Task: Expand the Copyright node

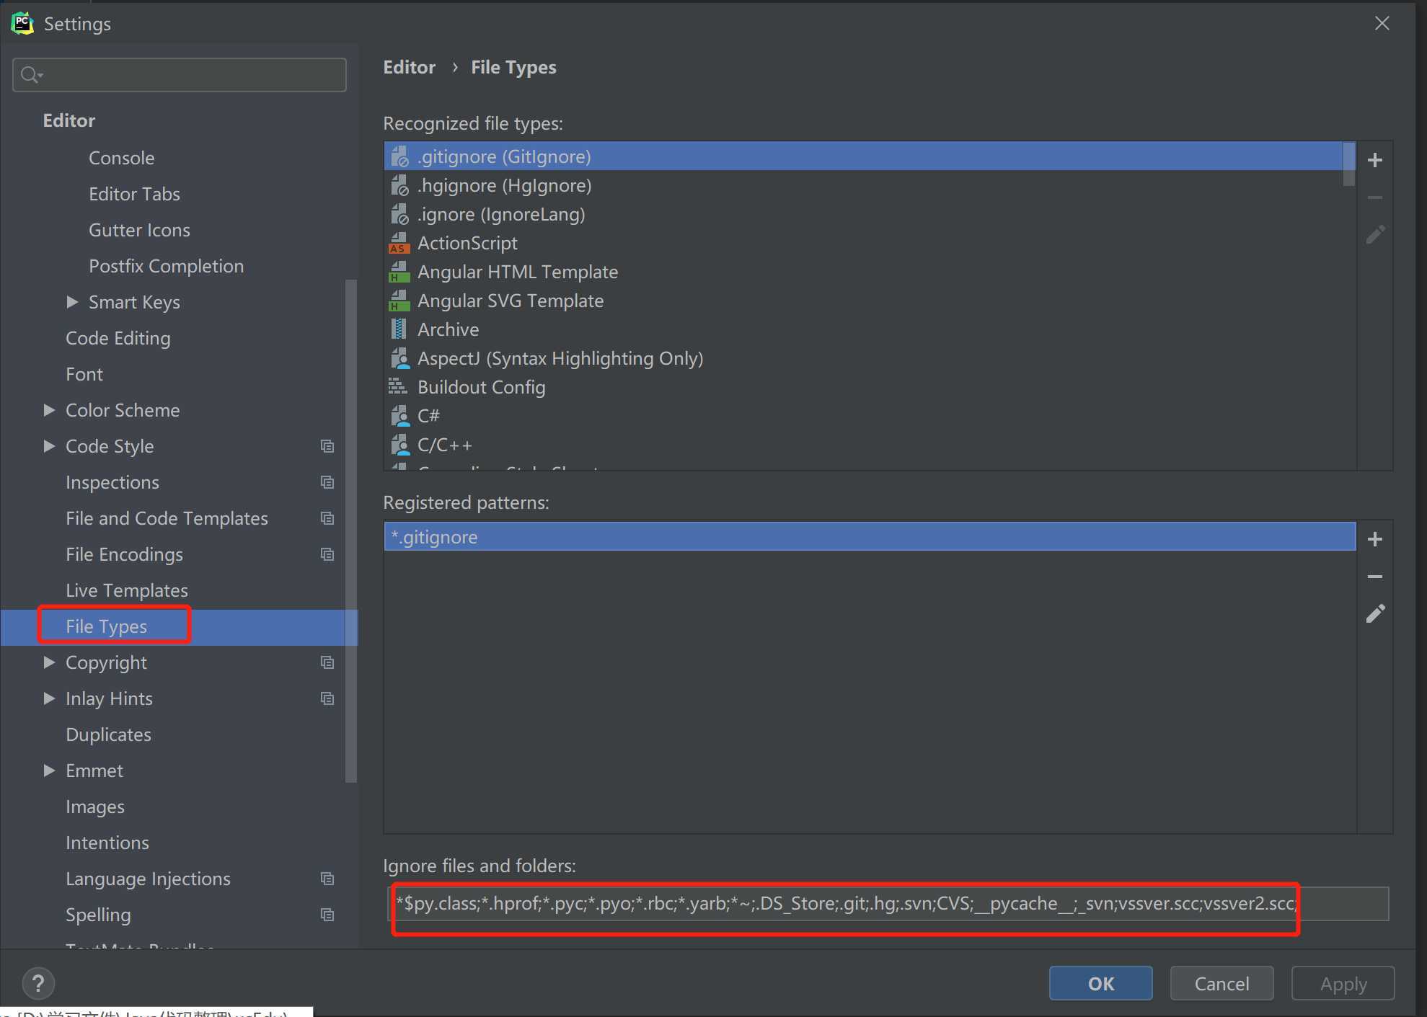Action: tap(49, 662)
